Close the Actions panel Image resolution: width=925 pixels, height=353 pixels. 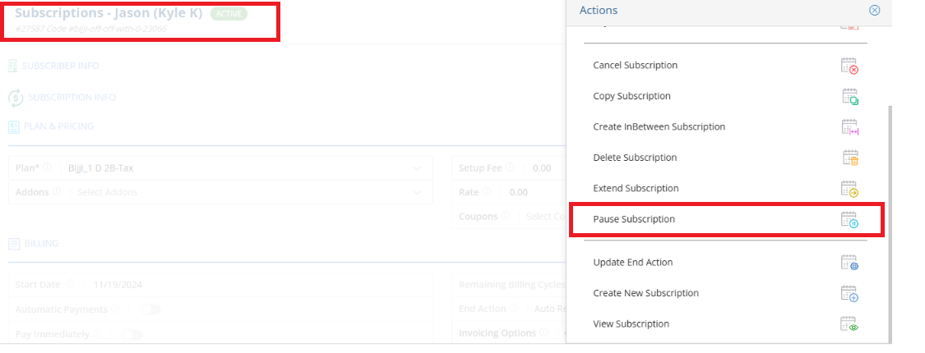(875, 10)
